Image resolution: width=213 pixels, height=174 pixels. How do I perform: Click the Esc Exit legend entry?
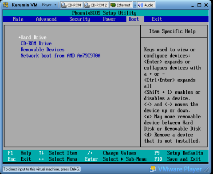[x=20, y=159]
